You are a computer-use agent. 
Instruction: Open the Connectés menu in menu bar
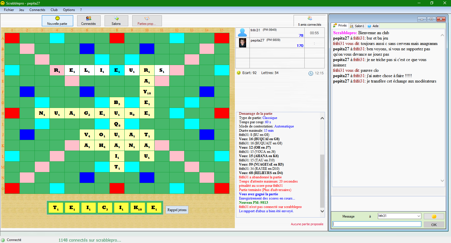click(37, 10)
